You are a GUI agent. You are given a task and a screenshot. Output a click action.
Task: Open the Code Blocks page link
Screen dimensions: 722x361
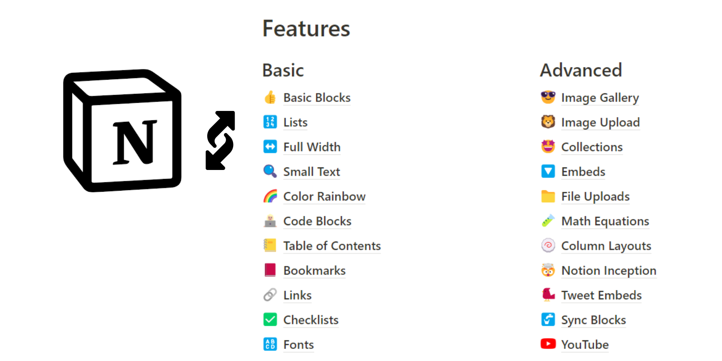point(317,221)
